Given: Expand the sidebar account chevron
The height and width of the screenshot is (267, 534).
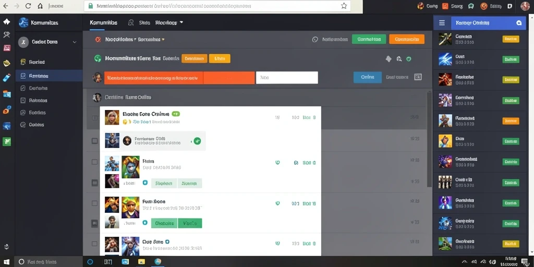Looking at the screenshot, I should tap(75, 42).
